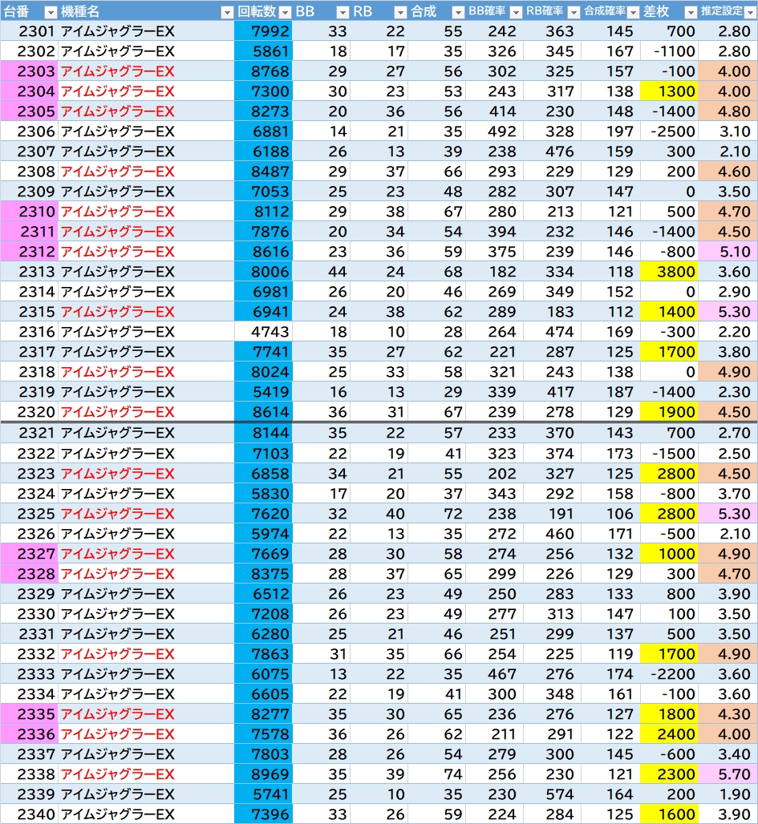Select estimated setting cell 3.10
This screenshot has height=824, width=758.
pyautogui.click(x=728, y=131)
